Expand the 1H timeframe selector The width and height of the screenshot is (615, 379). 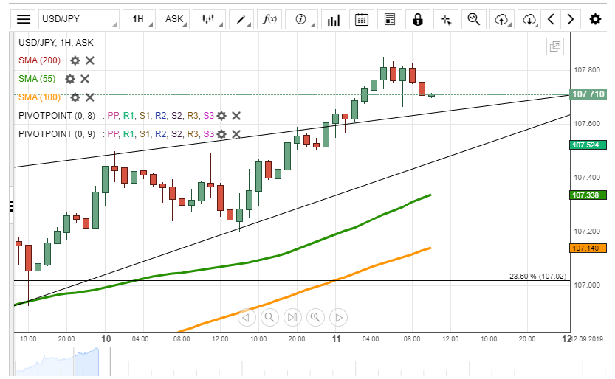tap(140, 19)
